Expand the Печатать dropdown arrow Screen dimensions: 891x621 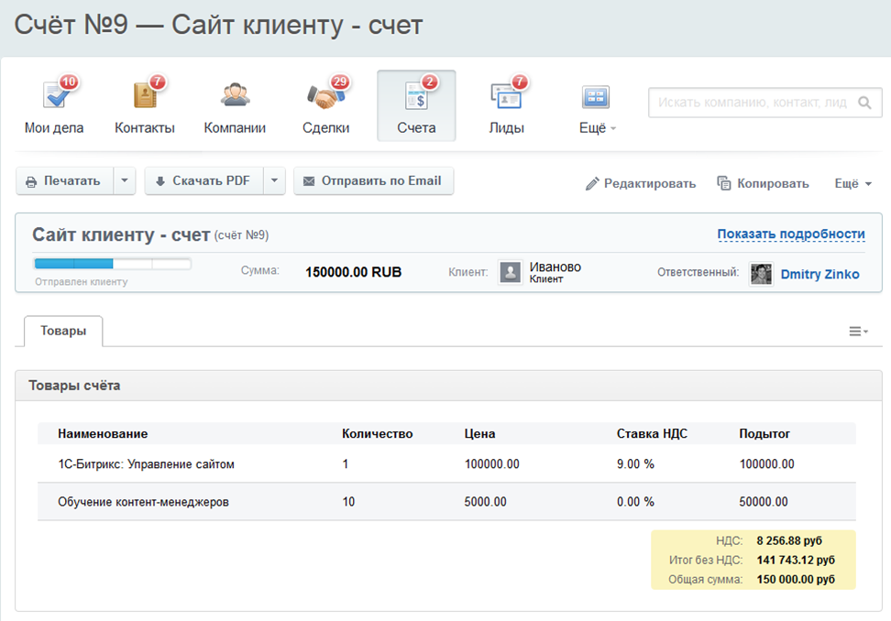(125, 181)
